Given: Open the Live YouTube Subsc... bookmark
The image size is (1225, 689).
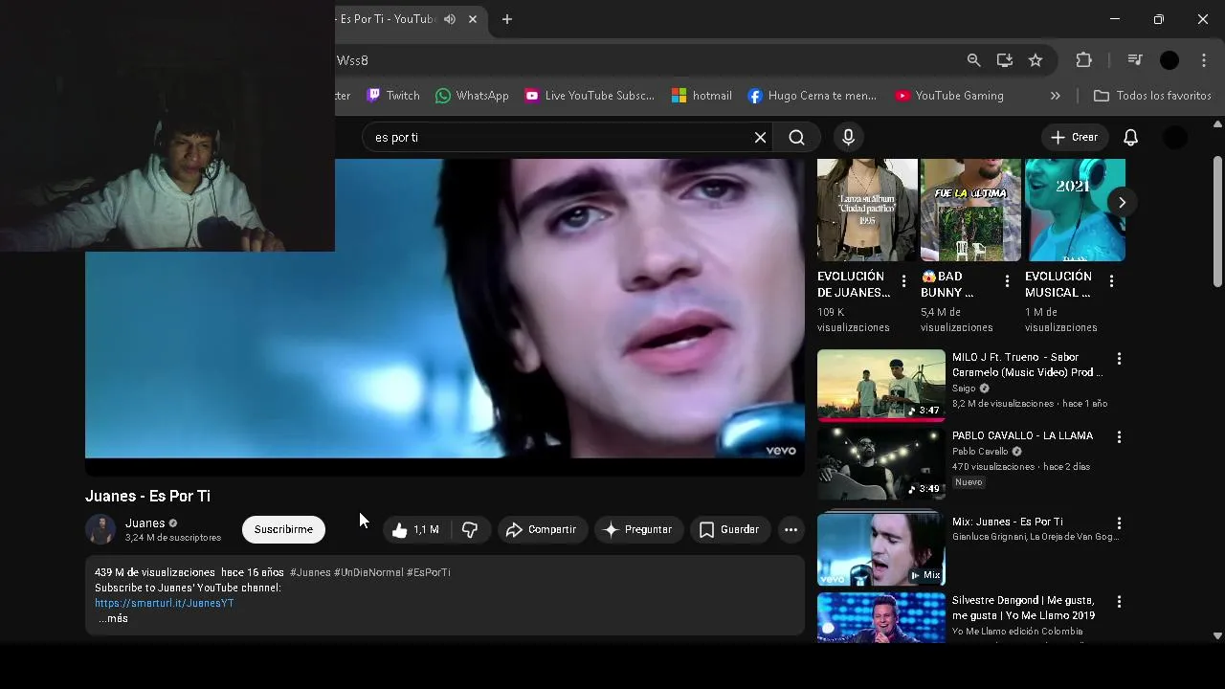Looking at the screenshot, I should 590,96.
